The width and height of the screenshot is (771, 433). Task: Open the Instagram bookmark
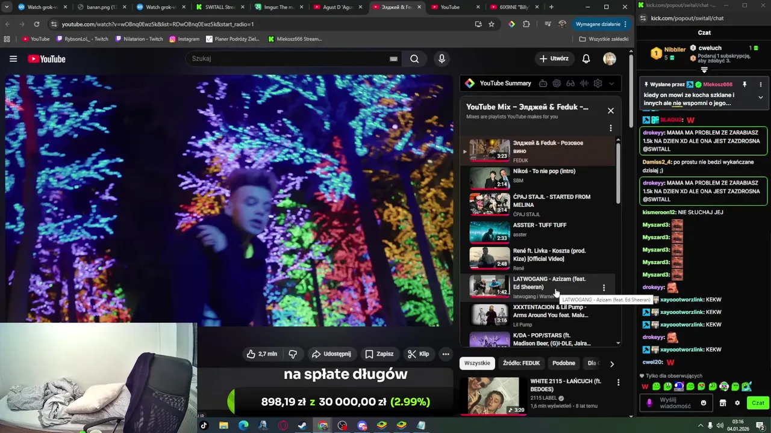(x=184, y=39)
